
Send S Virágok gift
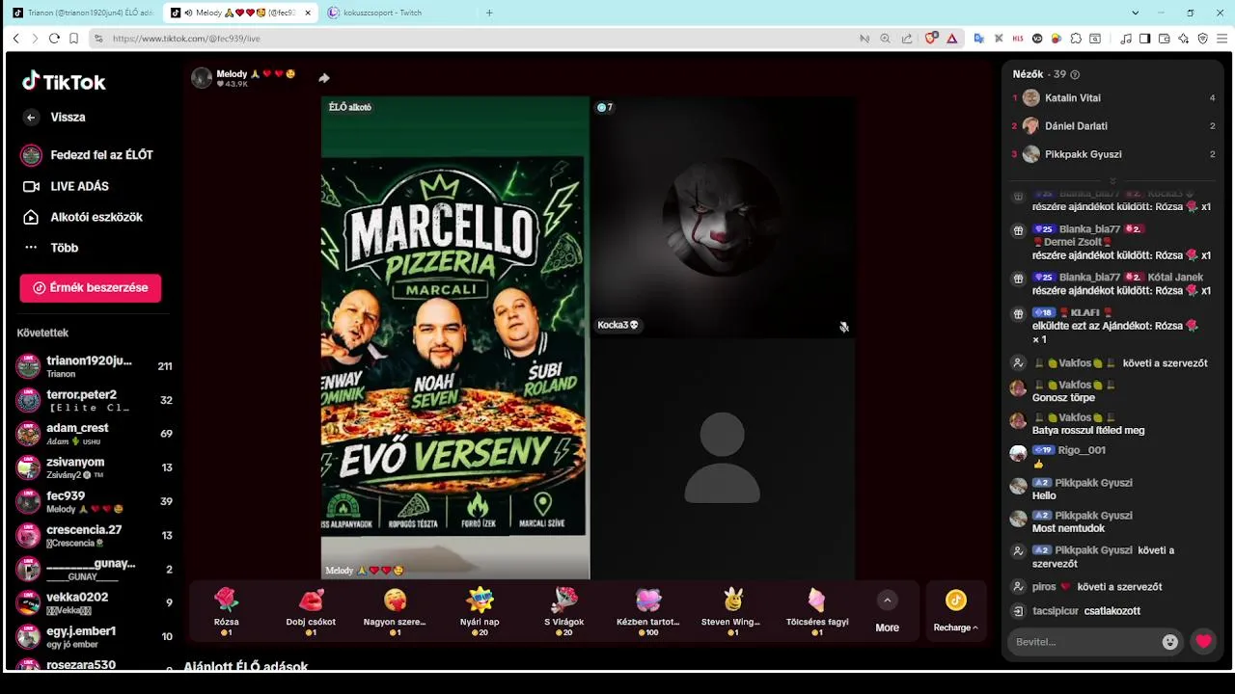coord(563,611)
